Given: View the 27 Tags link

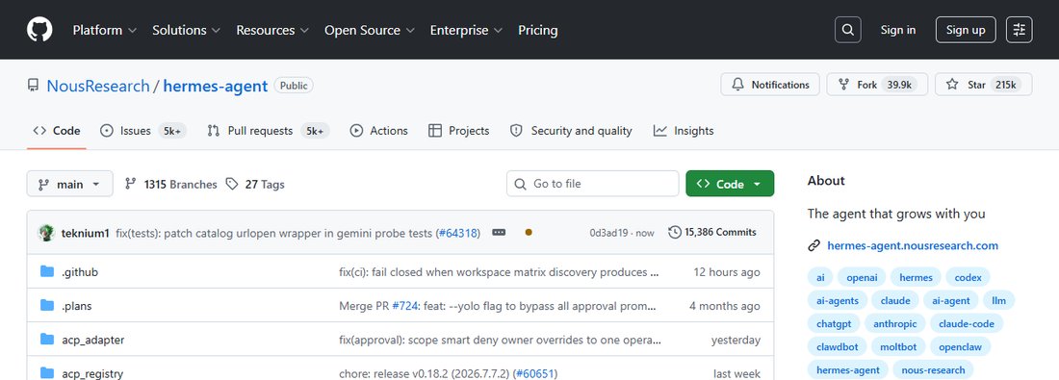Looking at the screenshot, I should point(255,185).
